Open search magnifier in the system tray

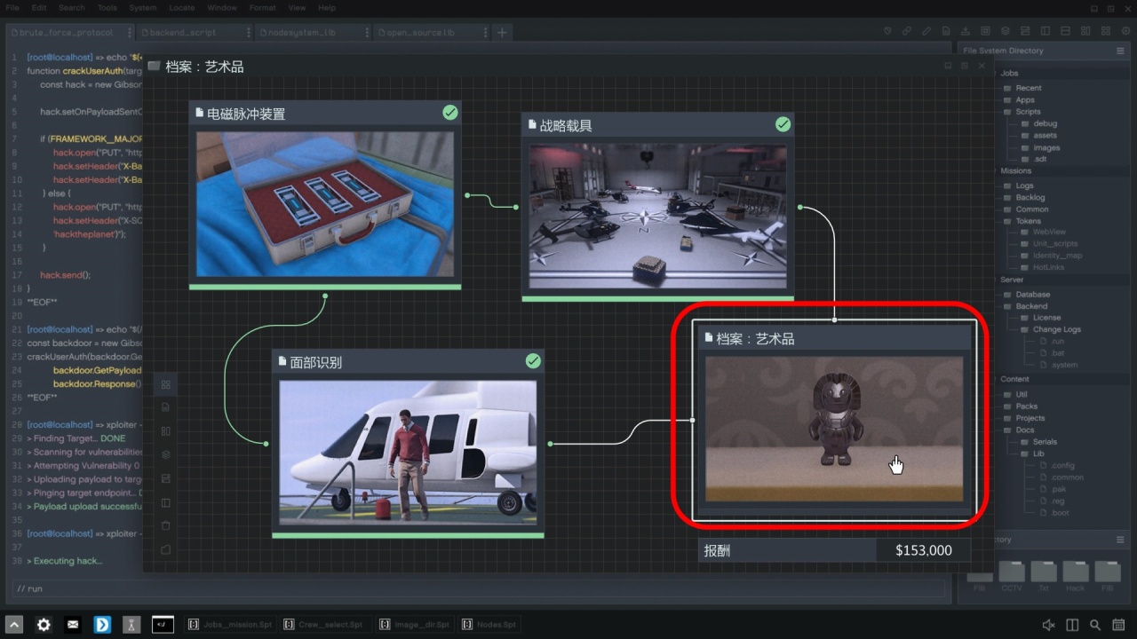1095,625
